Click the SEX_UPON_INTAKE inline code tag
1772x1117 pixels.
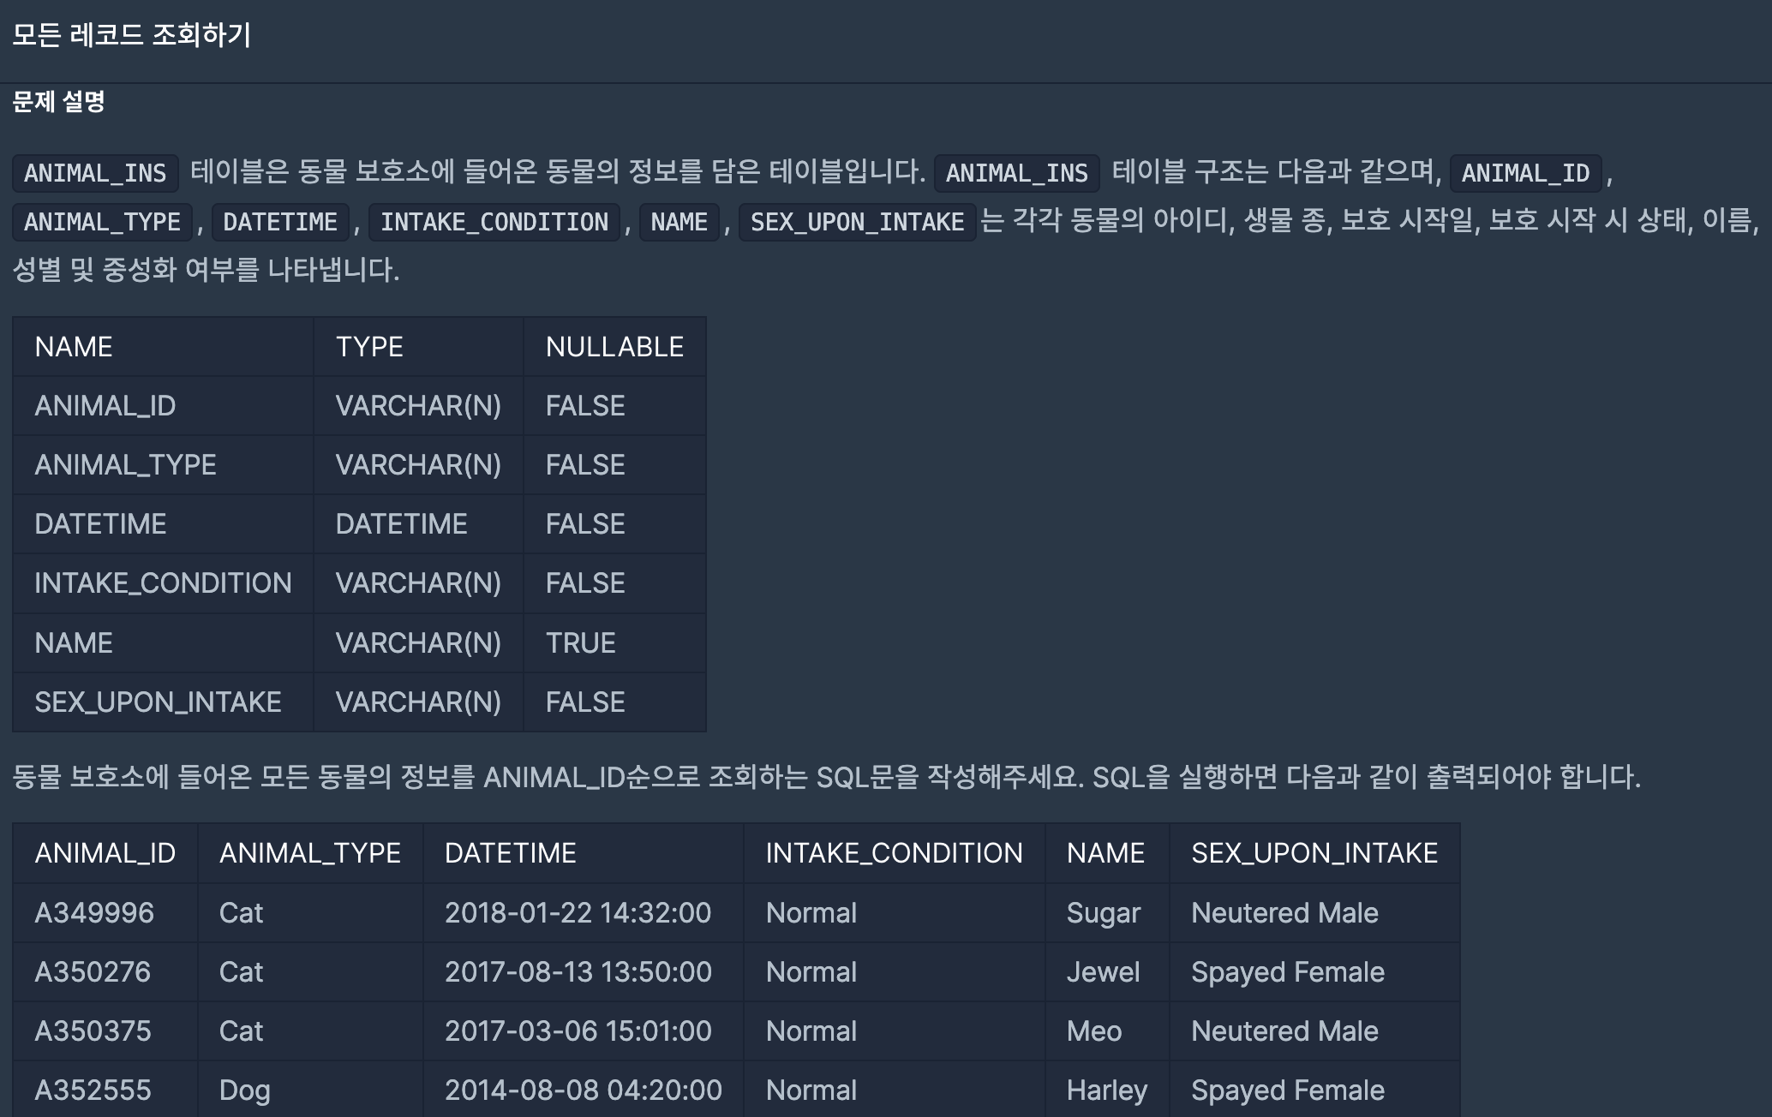tap(857, 222)
